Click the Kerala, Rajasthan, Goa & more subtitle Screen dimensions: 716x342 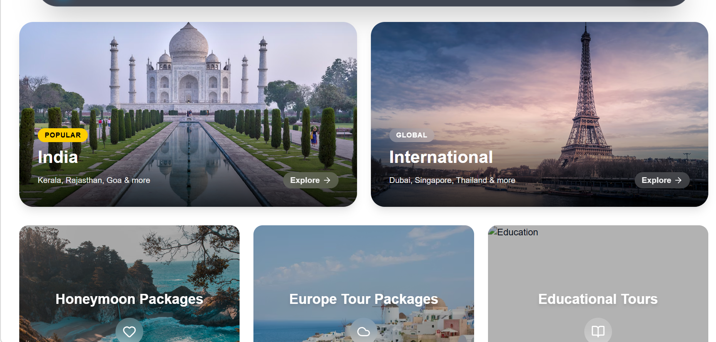click(x=94, y=180)
